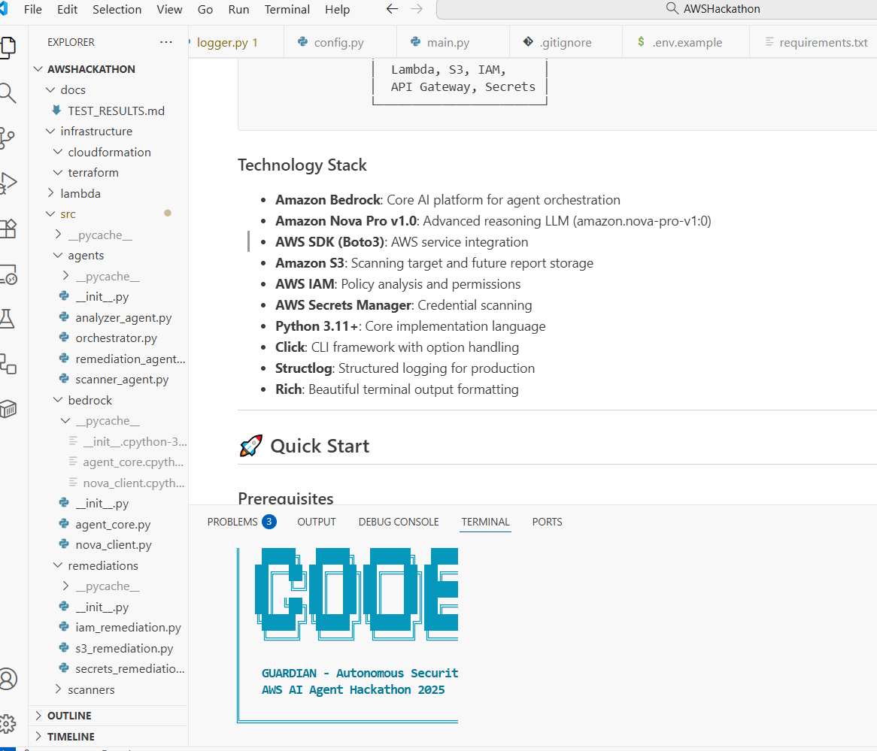Collapse the infrastructure folder
The width and height of the screenshot is (877, 751).
[108, 132]
